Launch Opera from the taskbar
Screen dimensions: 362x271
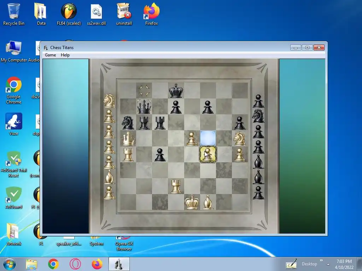pyautogui.click(x=75, y=264)
